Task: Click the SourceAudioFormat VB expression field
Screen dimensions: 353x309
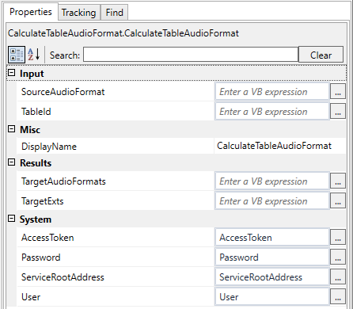Action: tap(272, 92)
